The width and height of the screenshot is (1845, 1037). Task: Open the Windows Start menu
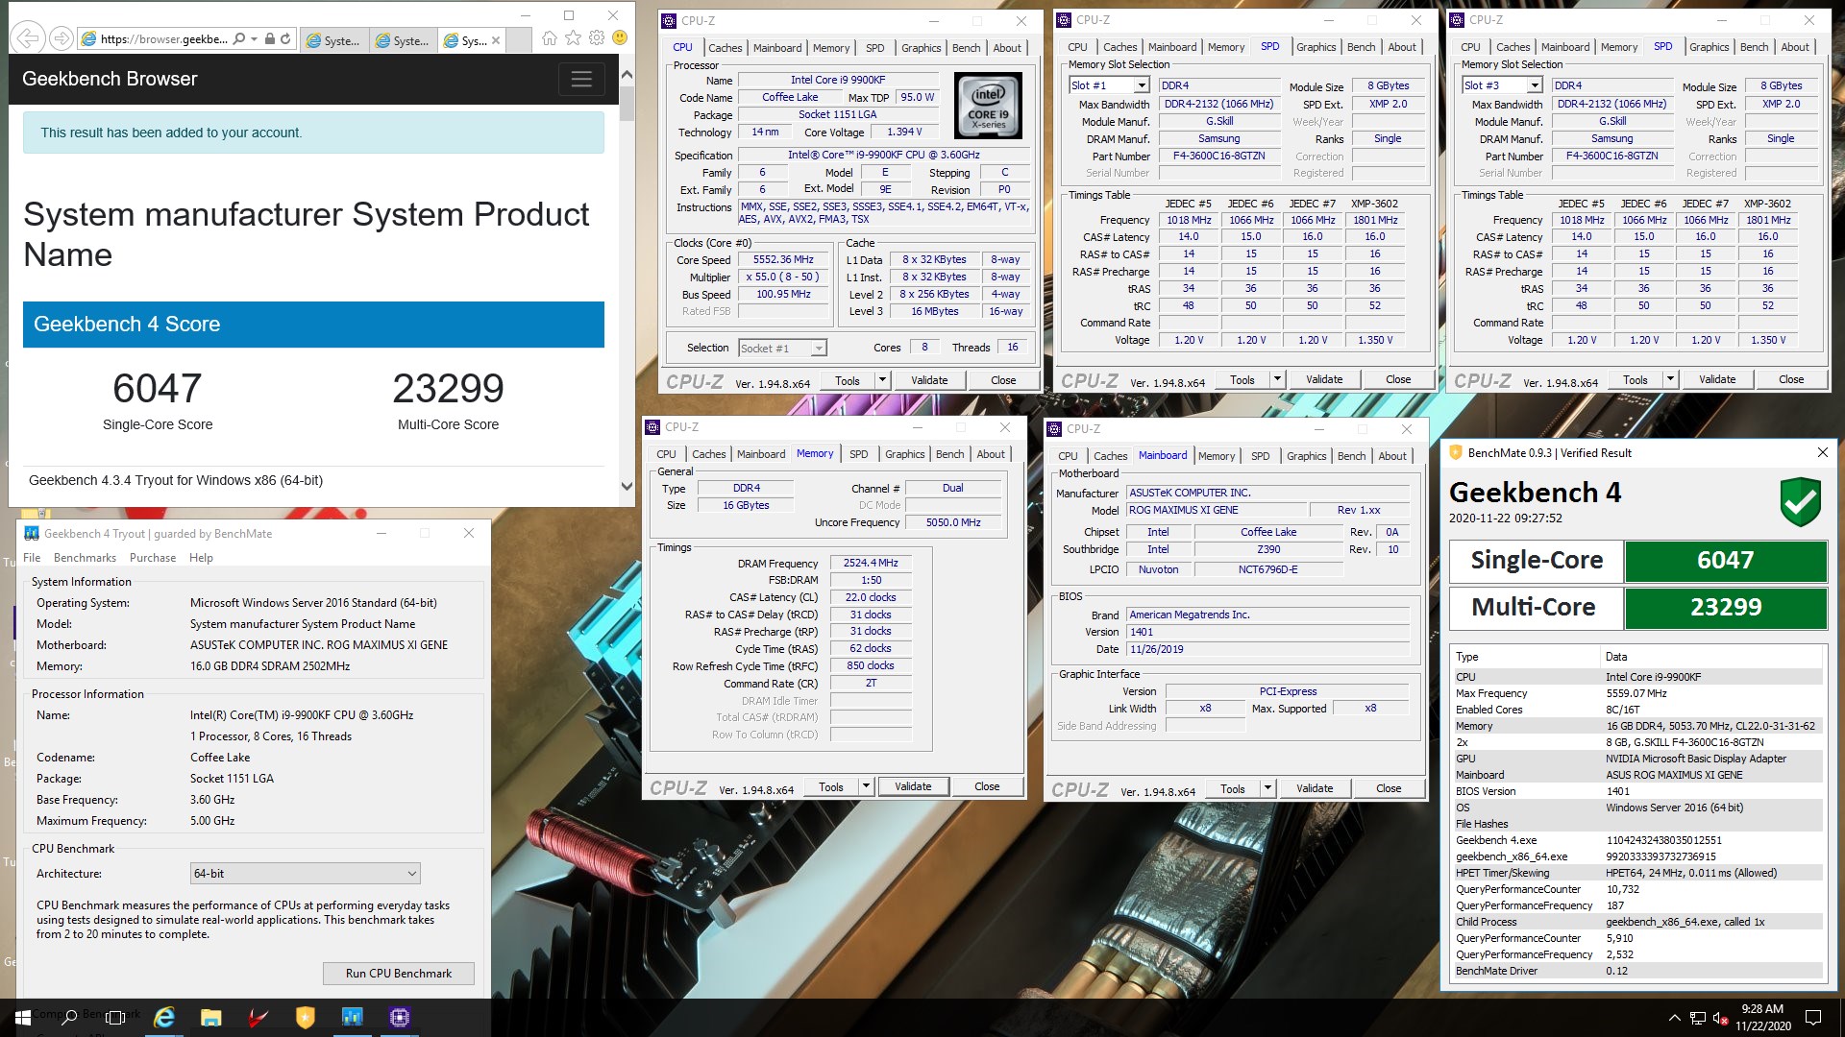click(22, 1017)
